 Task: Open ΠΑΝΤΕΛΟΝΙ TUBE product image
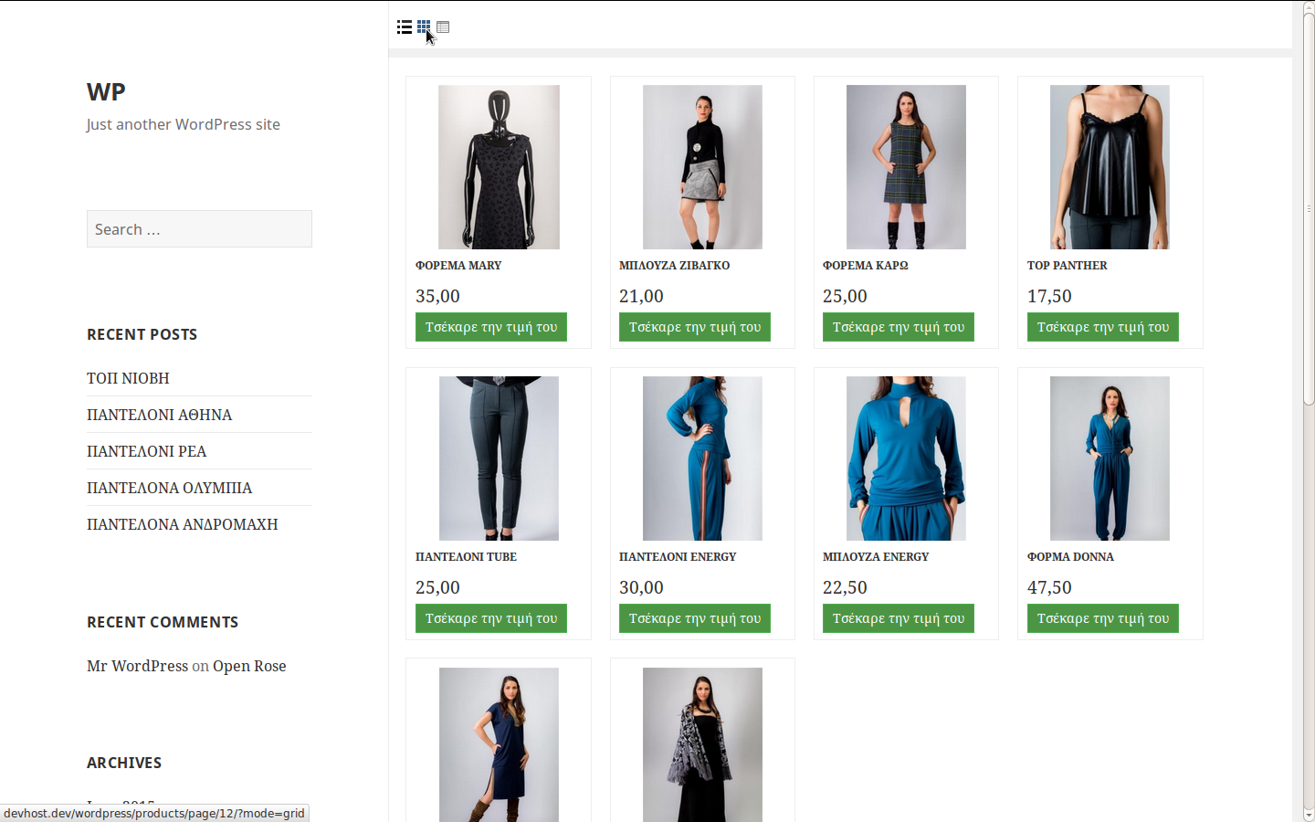coord(499,458)
